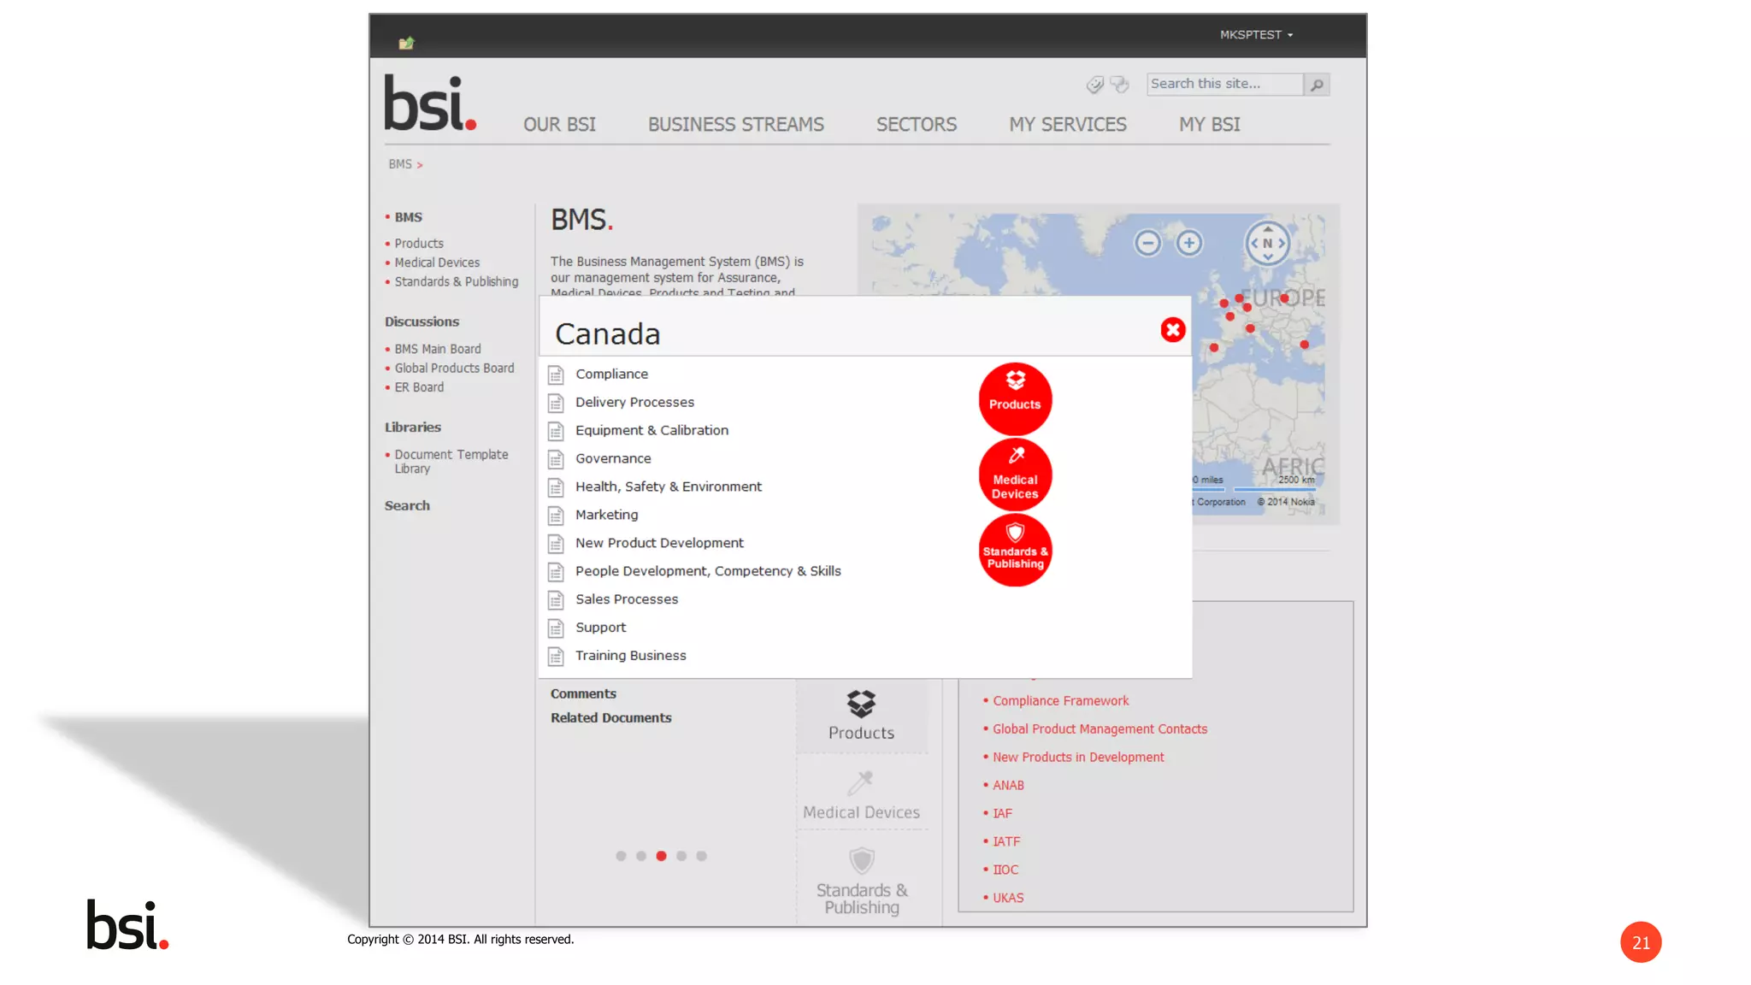Click document icon beside Governance

click(x=556, y=459)
